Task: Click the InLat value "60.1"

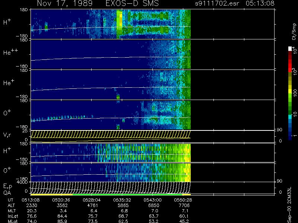Action: [x=185, y=216]
